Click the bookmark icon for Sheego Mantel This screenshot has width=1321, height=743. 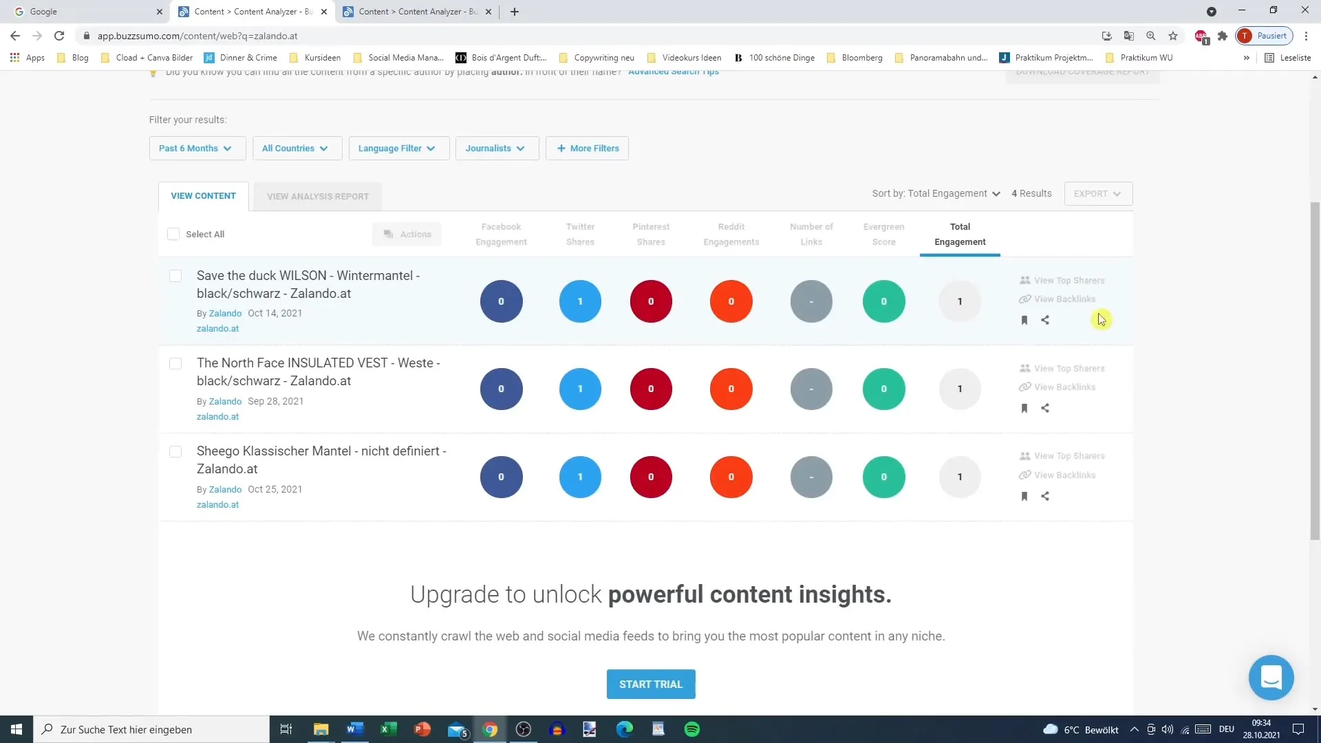[x=1023, y=495]
